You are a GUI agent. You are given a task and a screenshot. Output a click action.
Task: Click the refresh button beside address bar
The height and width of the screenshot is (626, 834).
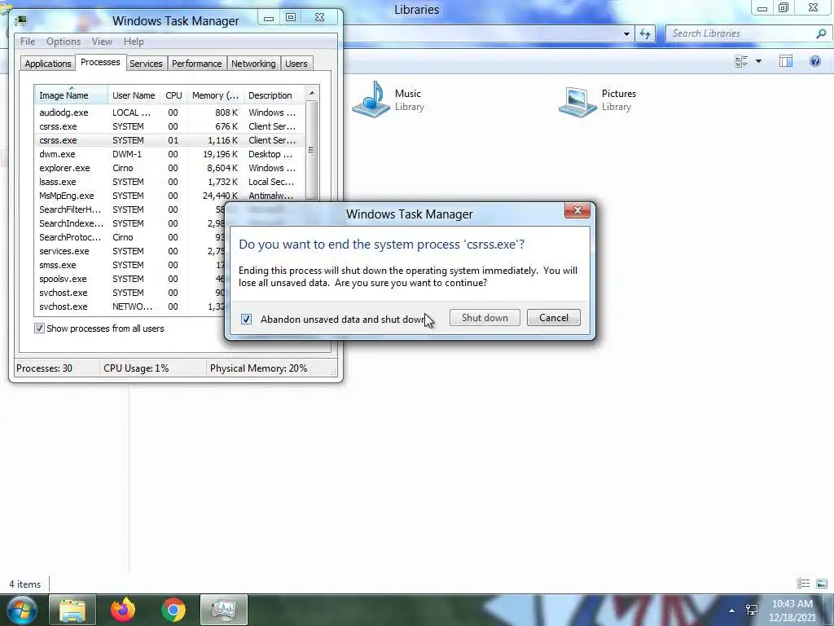(645, 34)
